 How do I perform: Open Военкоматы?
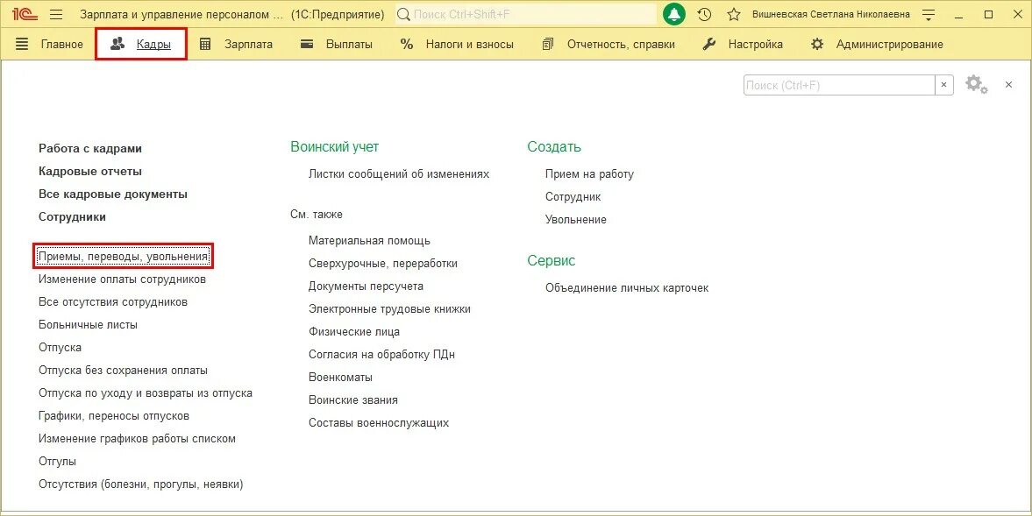340,378
